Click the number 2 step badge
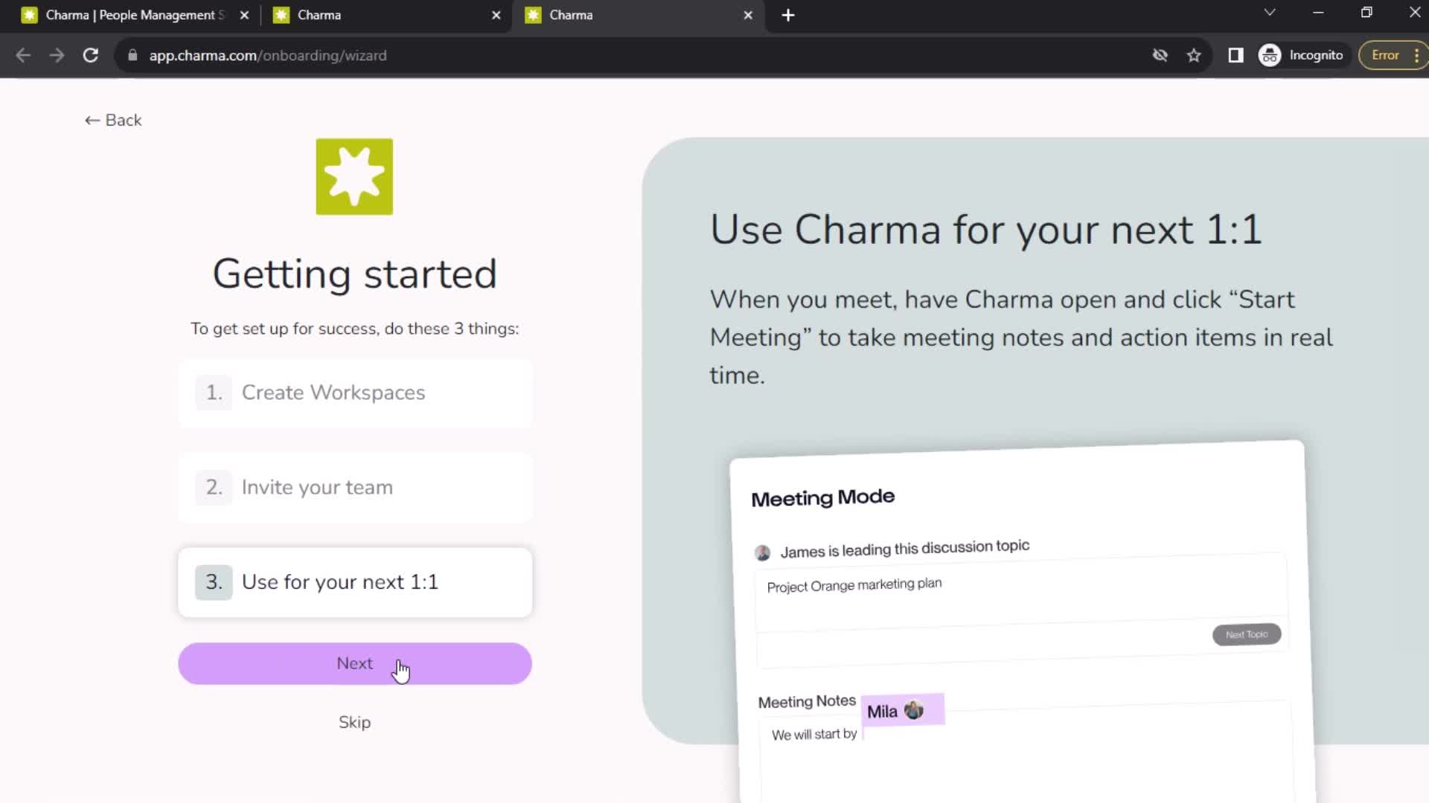 click(x=214, y=487)
